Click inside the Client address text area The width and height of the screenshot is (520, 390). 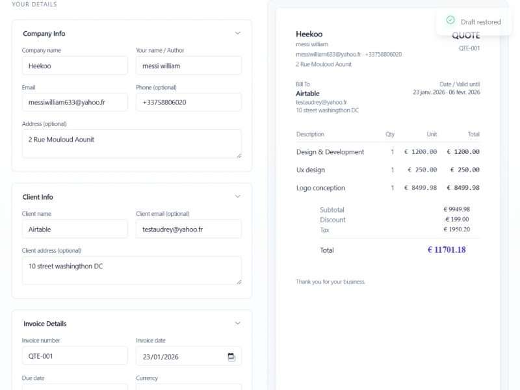130,270
